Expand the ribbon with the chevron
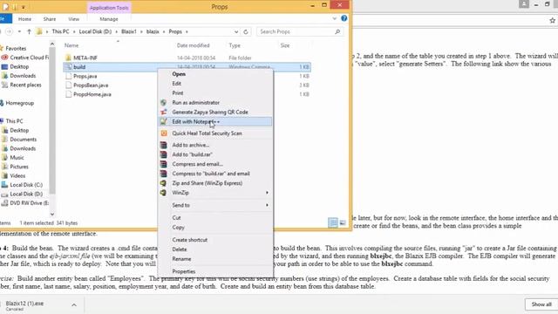The width and height of the screenshot is (558, 314). (335, 18)
